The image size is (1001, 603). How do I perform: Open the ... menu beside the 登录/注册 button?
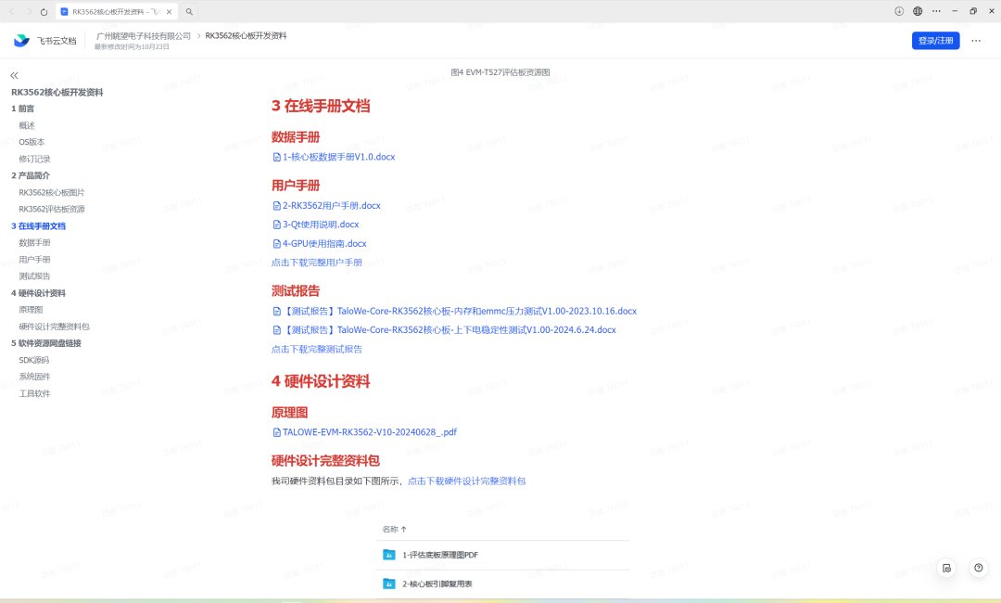click(976, 41)
